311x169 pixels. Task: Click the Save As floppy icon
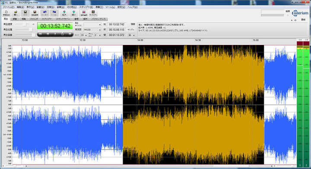click(x=35, y=13)
